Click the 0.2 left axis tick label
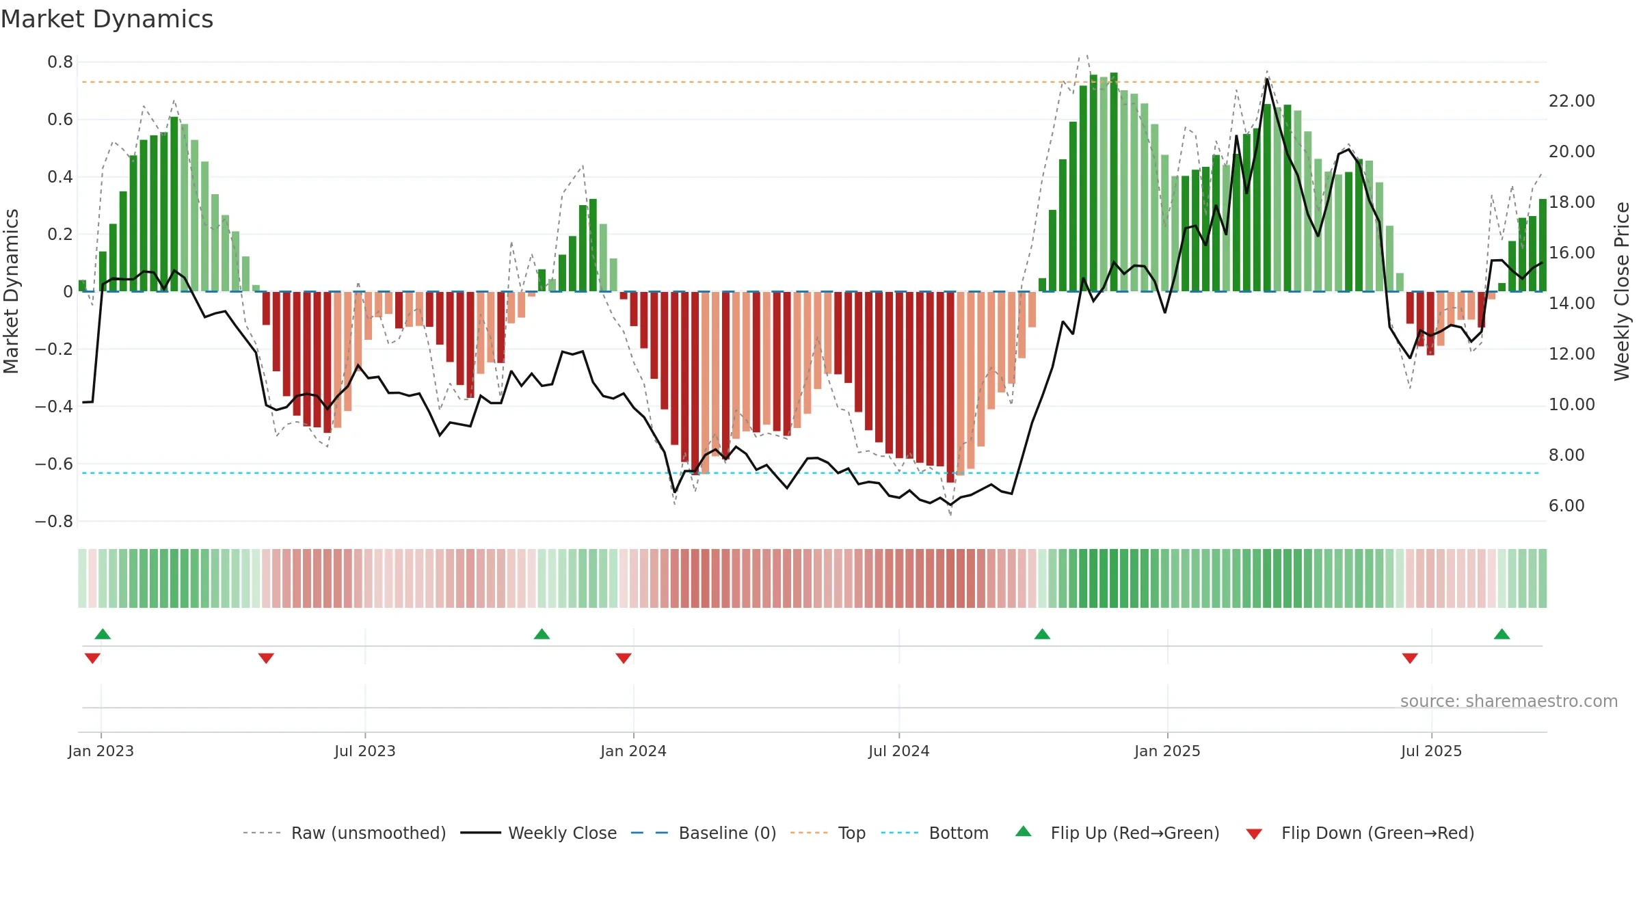This screenshot has height=923, width=1641. (60, 235)
